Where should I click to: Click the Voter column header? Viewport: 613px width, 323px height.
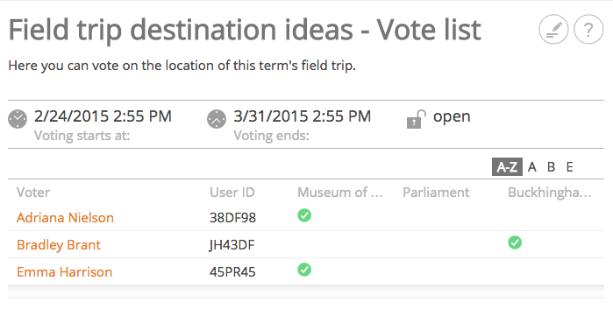pyautogui.click(x=33, y=193)
